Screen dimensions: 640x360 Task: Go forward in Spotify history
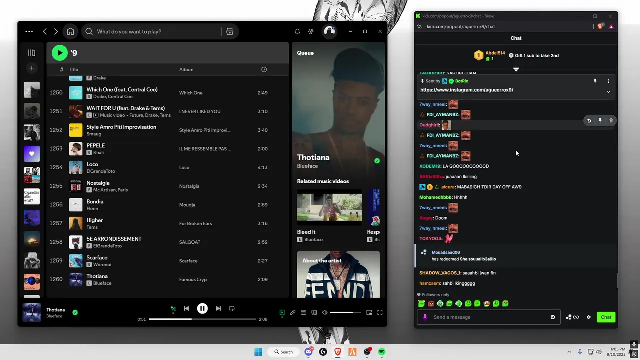56,31
